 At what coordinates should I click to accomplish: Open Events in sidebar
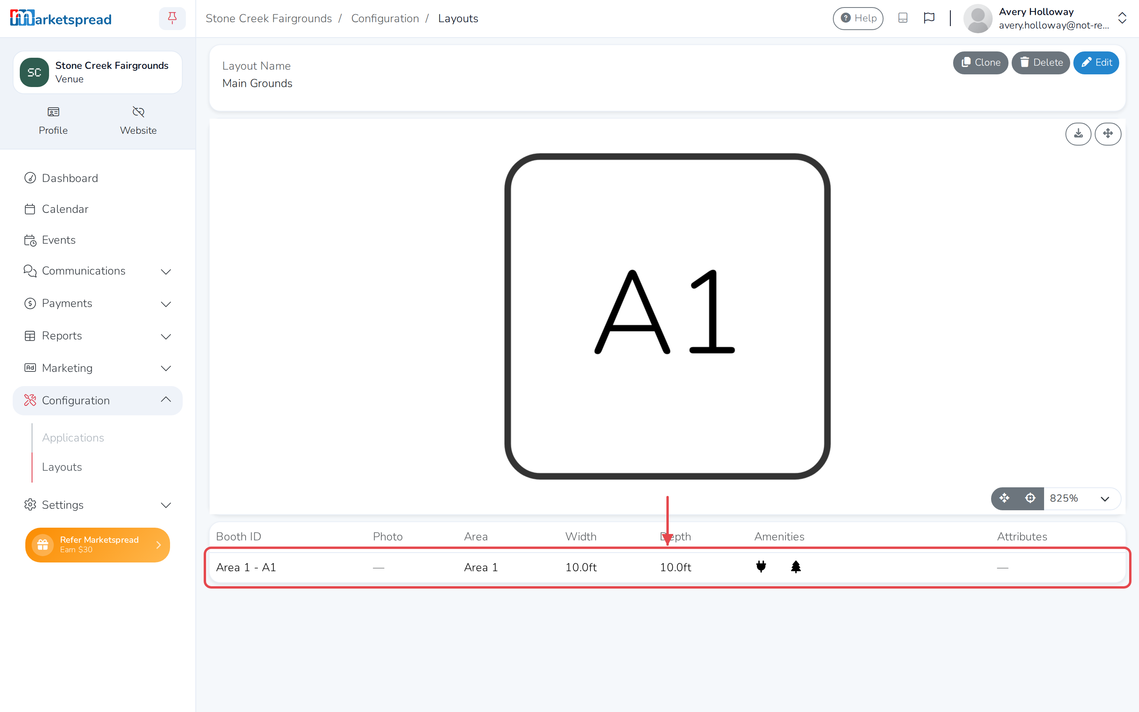pyautogui.click(x=97, y=240)
